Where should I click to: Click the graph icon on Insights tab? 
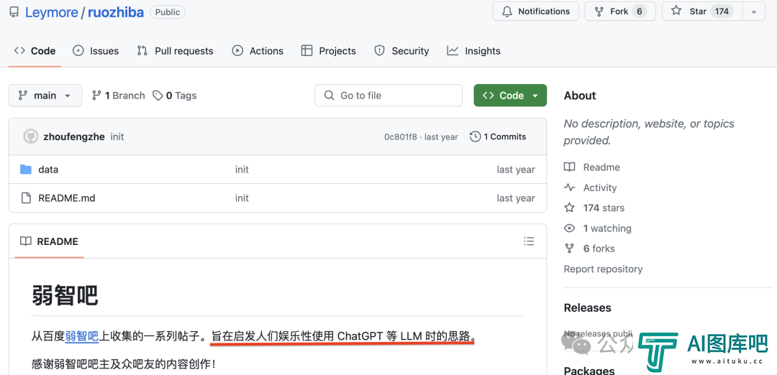coord(453,50)
